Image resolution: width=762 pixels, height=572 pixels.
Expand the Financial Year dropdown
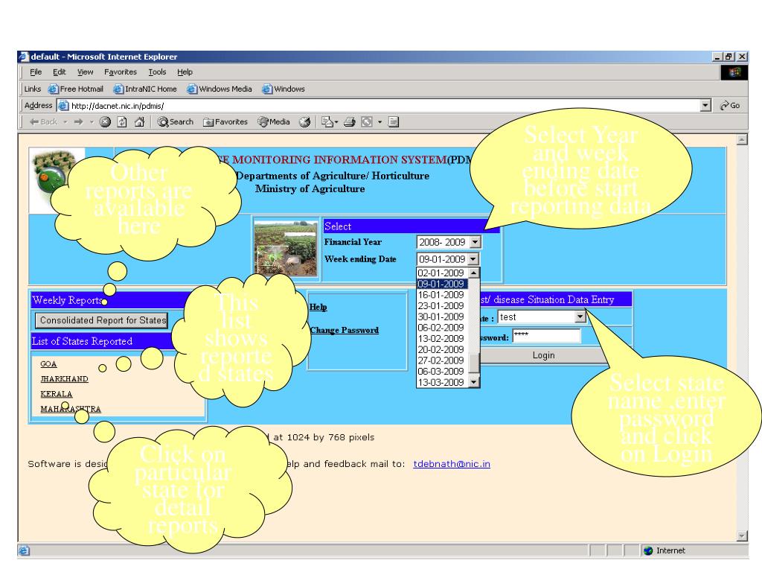coord(476,242)
